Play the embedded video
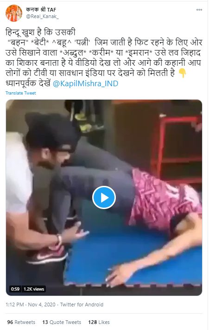Viewport: 209px width, 330px height. point(104,197)
